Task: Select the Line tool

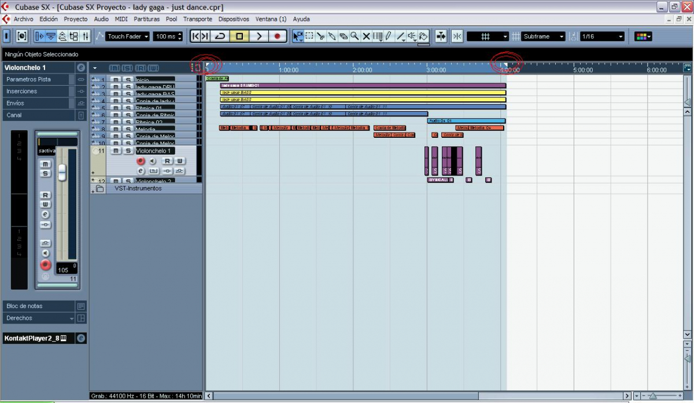Action: click(400, 36)
